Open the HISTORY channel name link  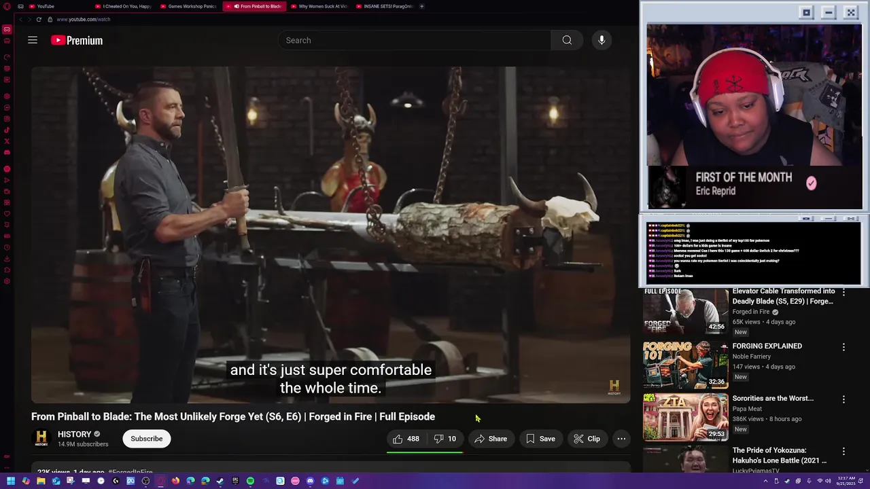[75, 434]
